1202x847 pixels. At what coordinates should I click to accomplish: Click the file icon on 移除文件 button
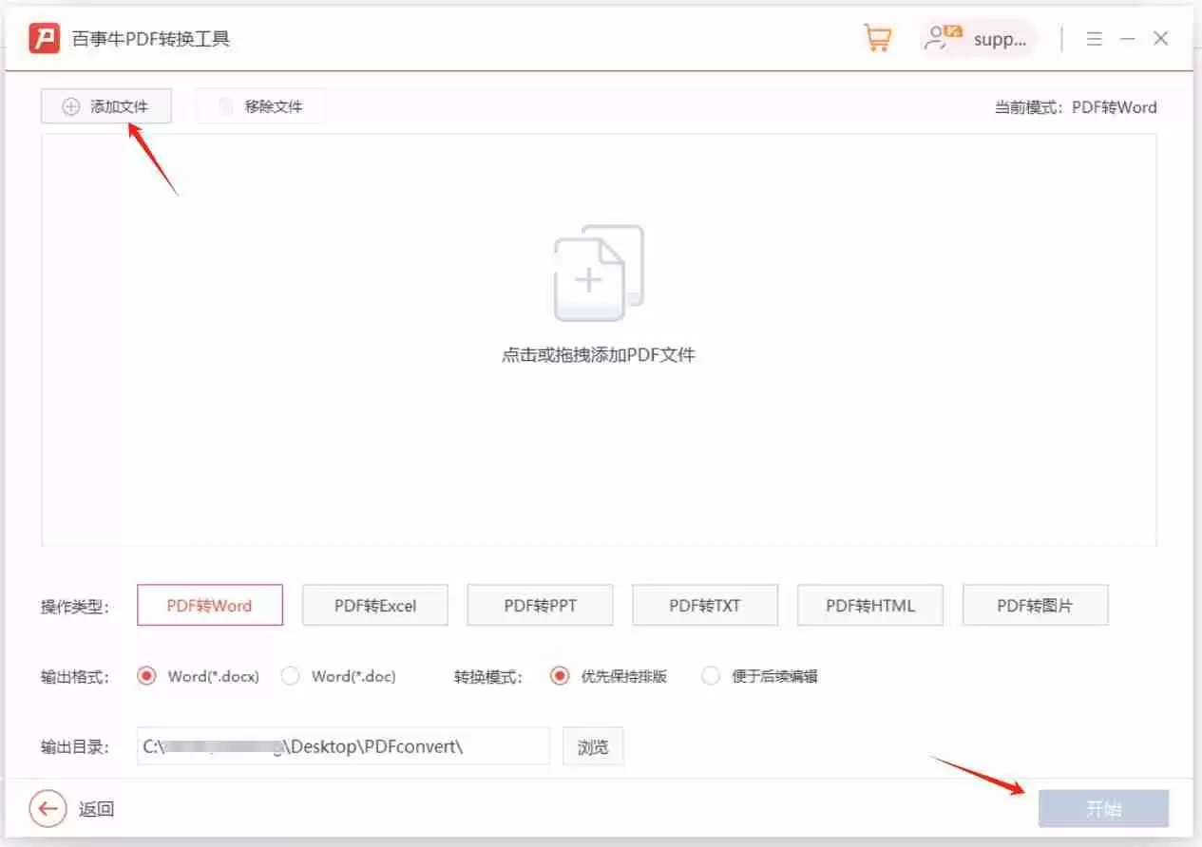click(224, 106)
